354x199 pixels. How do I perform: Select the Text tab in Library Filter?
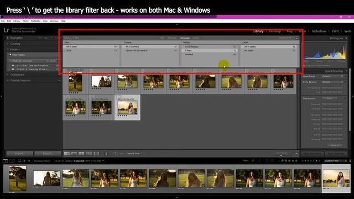(x=162, y=38)
